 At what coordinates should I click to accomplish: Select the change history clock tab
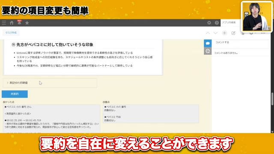click(208, 51)
